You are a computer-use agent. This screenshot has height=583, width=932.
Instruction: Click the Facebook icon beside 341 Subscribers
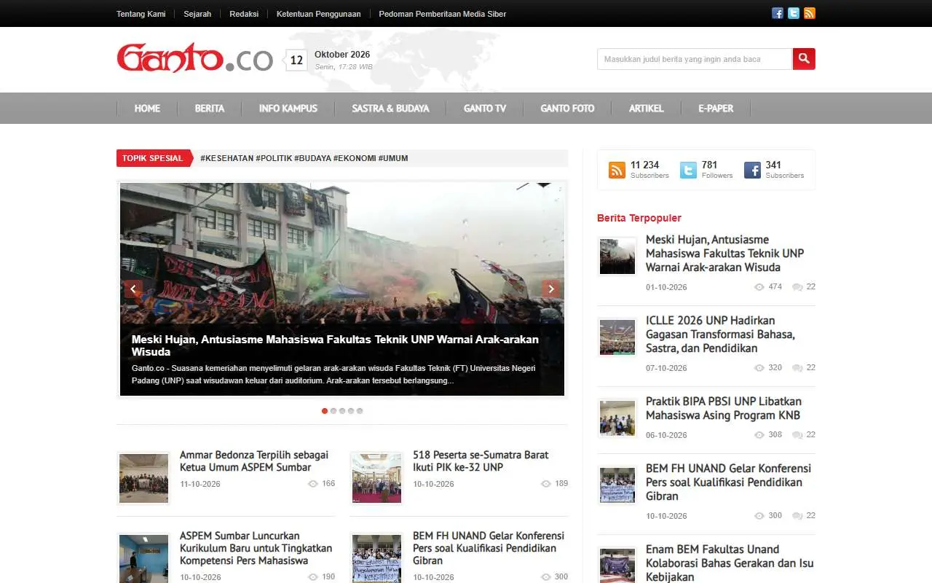(x=752, y=170)
